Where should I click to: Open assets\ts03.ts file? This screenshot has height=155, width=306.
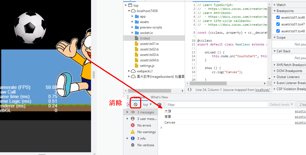[x=149, y=54]
